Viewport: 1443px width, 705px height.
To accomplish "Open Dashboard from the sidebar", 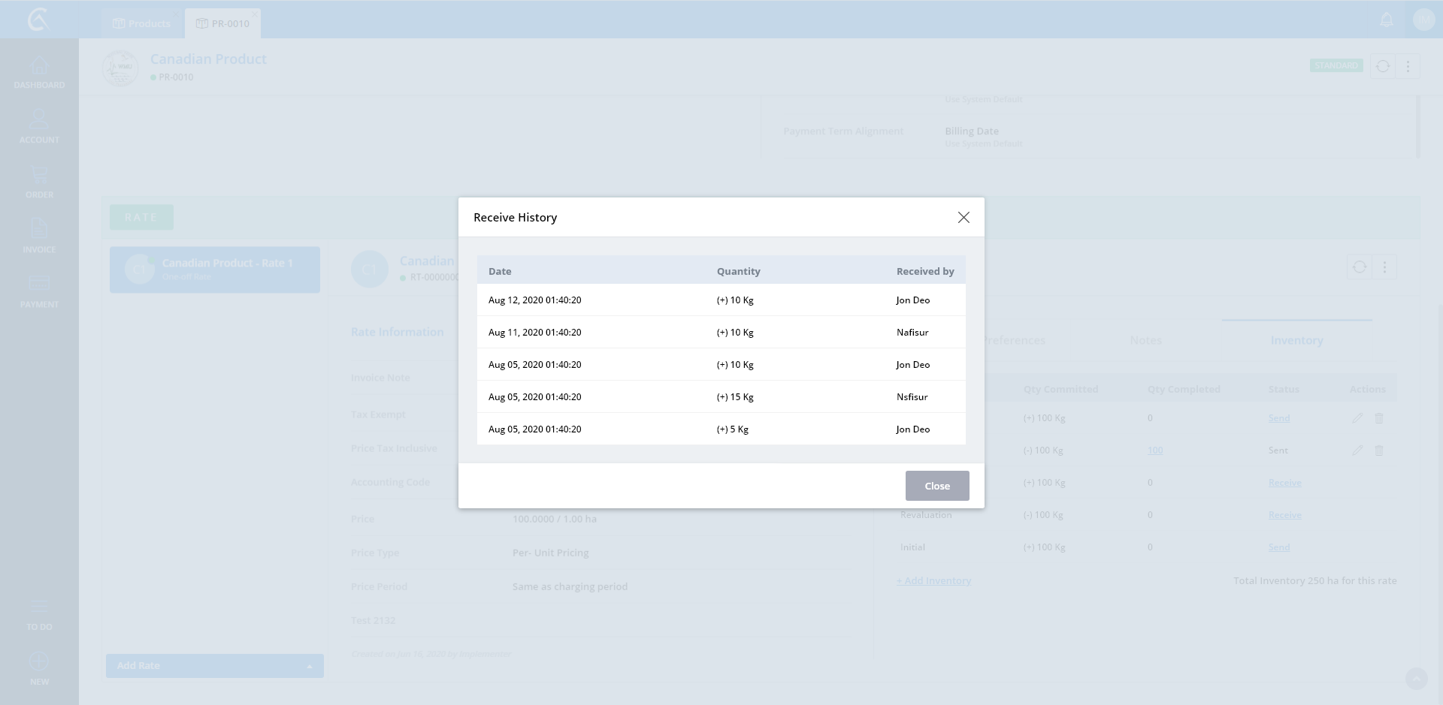I will (39, 73).
